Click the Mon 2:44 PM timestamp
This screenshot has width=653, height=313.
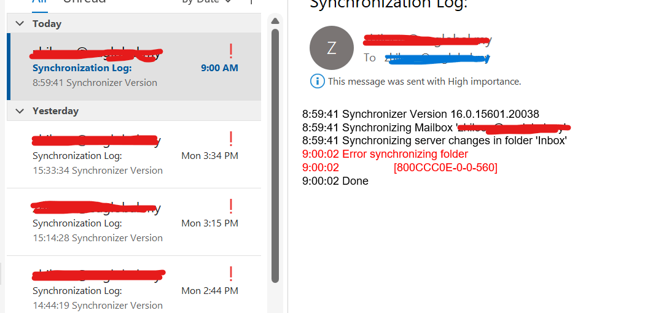tap(210, 291)
